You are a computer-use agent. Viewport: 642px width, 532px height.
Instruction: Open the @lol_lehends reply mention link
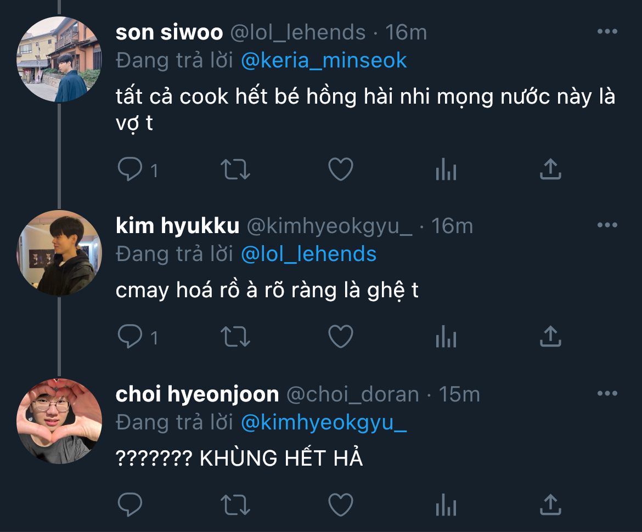(308, 254)
